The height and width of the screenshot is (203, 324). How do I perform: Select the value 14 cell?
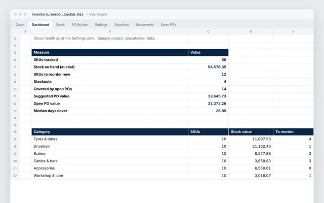coord(208,89)
